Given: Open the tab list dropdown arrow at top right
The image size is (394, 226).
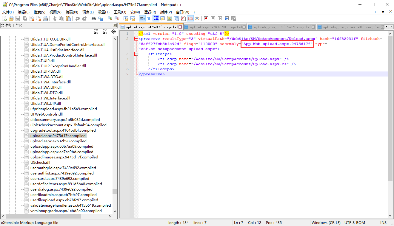Looking at the screenshot, I should [383, 12].
